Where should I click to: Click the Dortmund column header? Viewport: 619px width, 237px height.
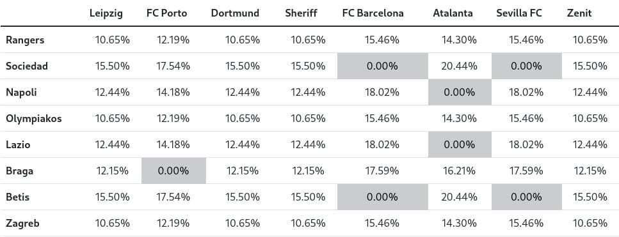pos(235,13)
